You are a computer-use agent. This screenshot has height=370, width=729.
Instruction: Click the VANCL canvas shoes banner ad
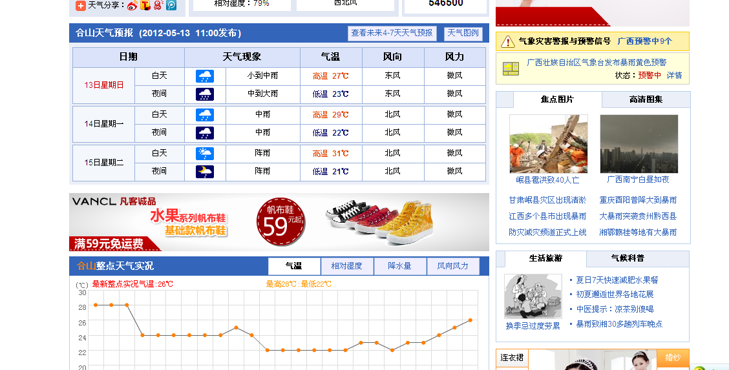tap(279, 222)
